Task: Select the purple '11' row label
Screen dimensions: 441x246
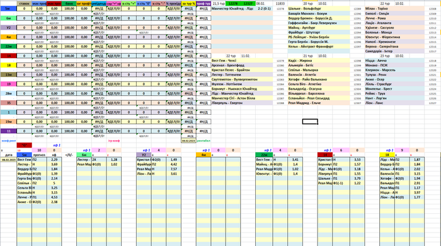Action: [x=8, y=131]
